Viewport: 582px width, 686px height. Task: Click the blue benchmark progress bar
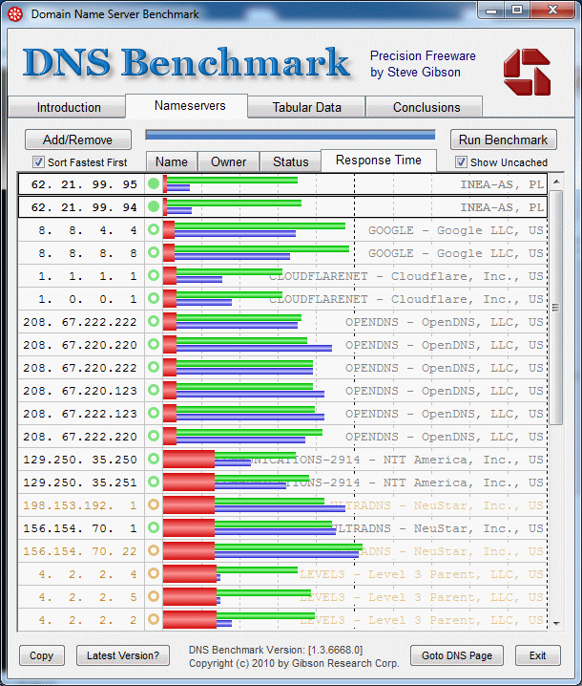tap(291, 135)
